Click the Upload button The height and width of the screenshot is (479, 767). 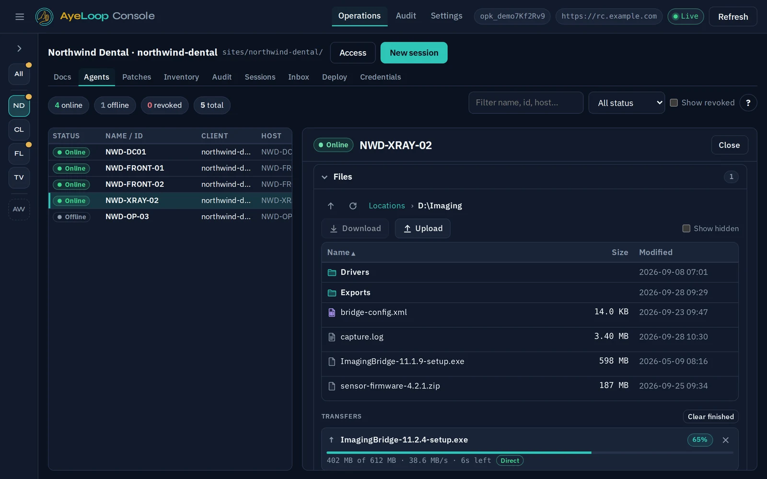[x=422, y=228]
